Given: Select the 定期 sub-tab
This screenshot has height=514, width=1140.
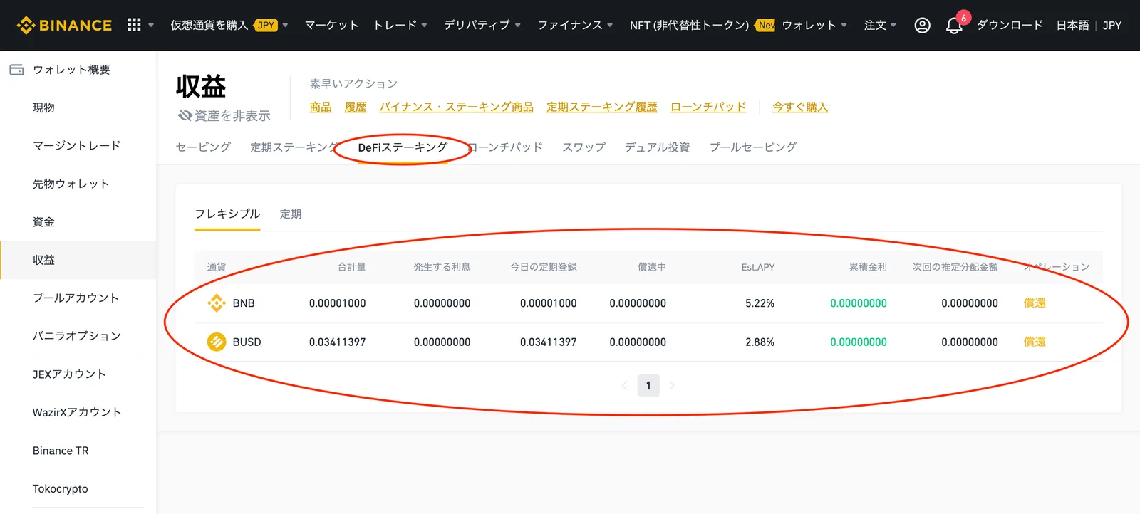Looking at the screenshot, I should 291,214.
